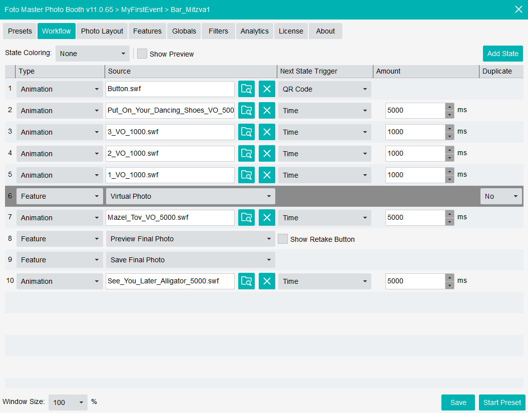Open the Window Size dropdown
This screenshot has width=528, height=413.
(68, 402)
